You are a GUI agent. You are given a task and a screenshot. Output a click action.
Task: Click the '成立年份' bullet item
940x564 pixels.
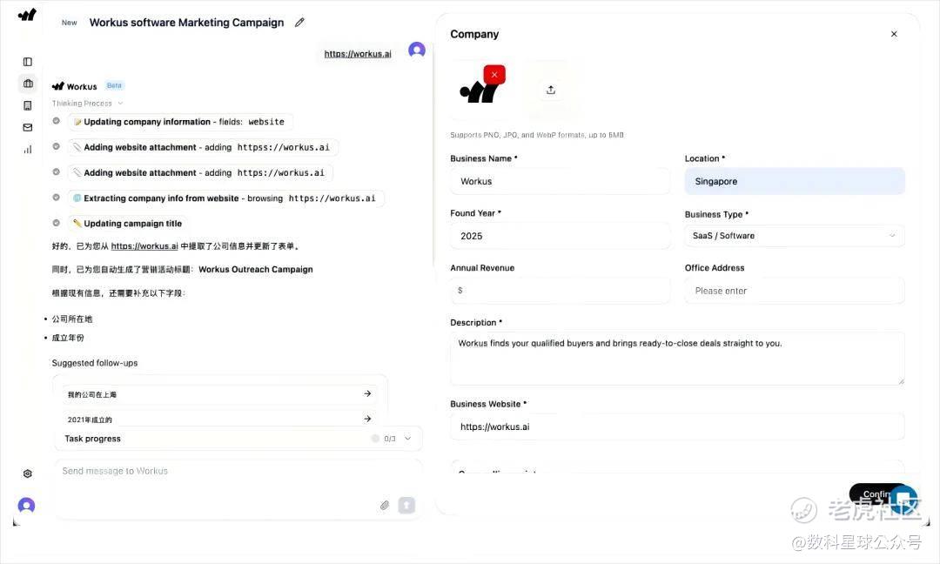click(68, 338)
